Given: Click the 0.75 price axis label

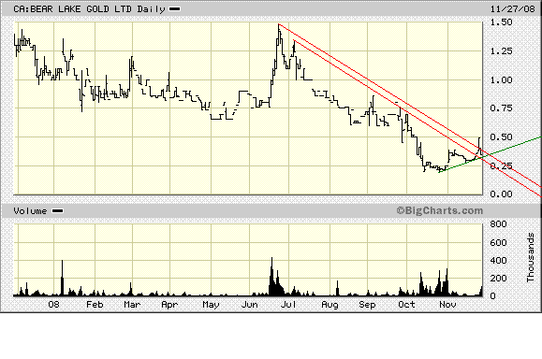Looking at the screenshot, I should (501, 108).
